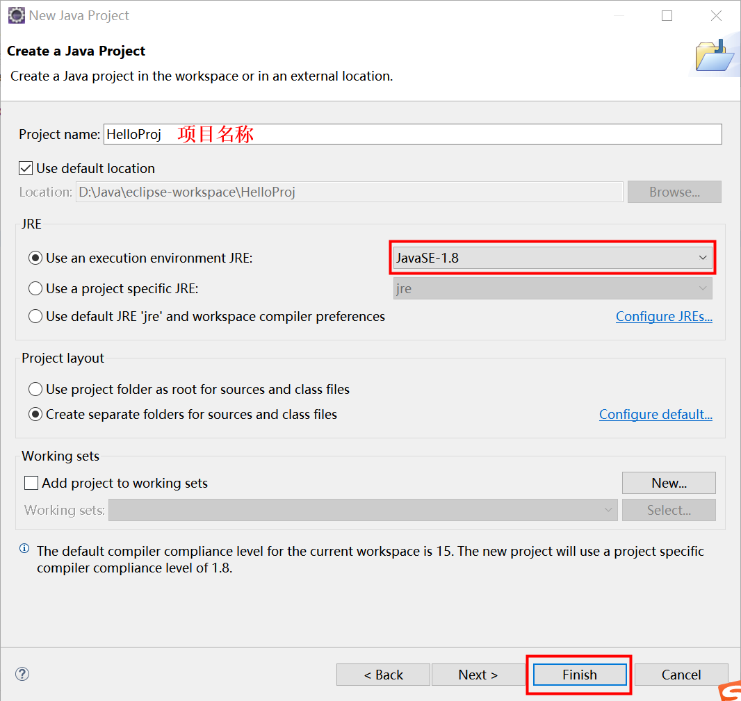Image resolution: width=741 pixels, height=701 pixels.
Task: Click the info icon beside compliance message
Action: coord(24,548)
